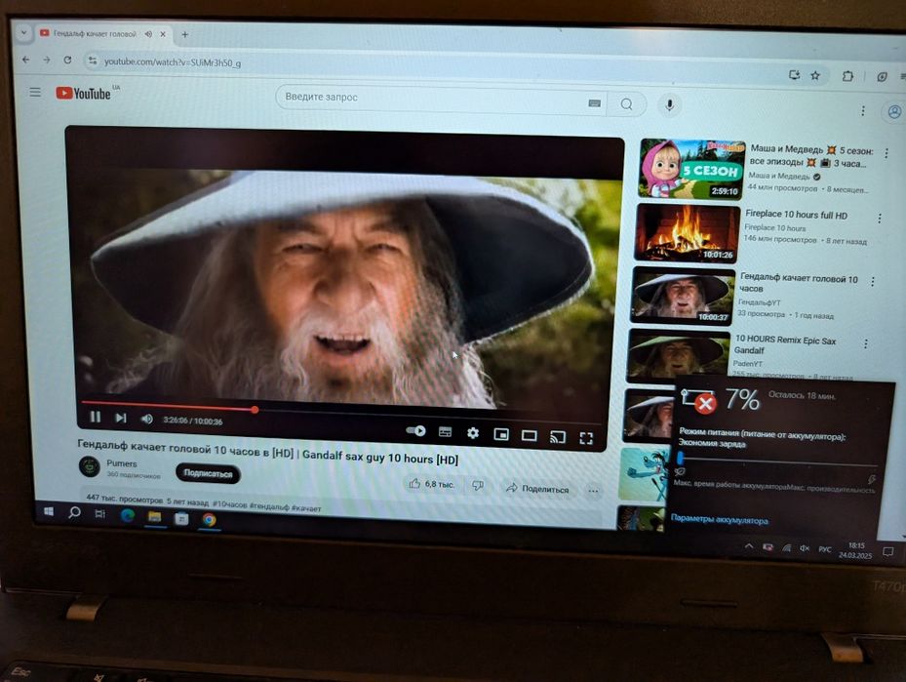The width and height of the screenshot is (906, 682).
Task: Dislike the video
Action: (478, 486)
